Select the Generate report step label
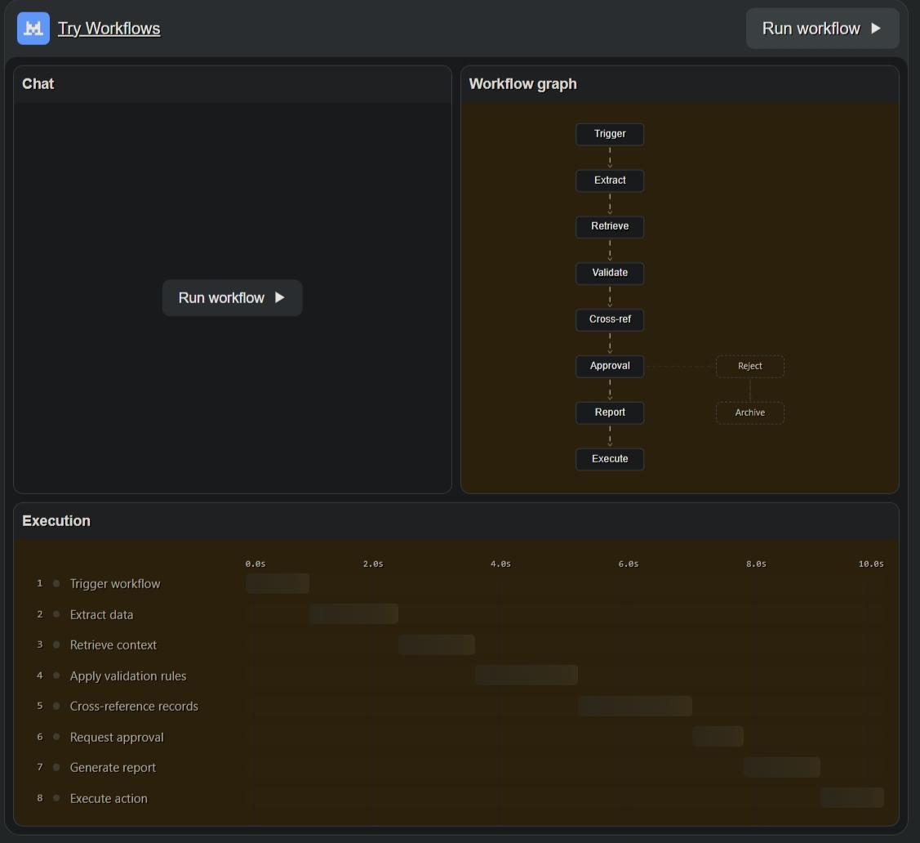The image size is (920, 843). point(113,768)
